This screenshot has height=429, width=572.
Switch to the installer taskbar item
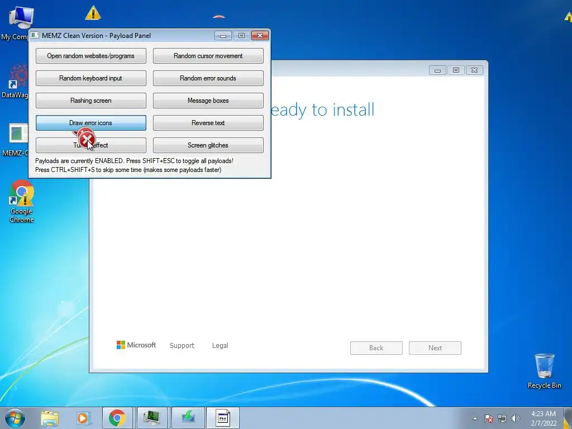[x=188, y=418]
